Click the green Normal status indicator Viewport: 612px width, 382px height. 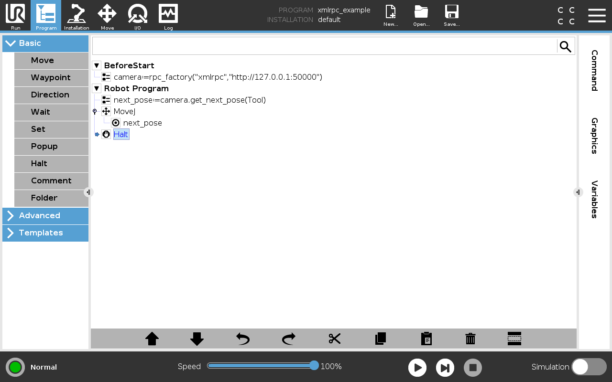click(x=15, y=367)
